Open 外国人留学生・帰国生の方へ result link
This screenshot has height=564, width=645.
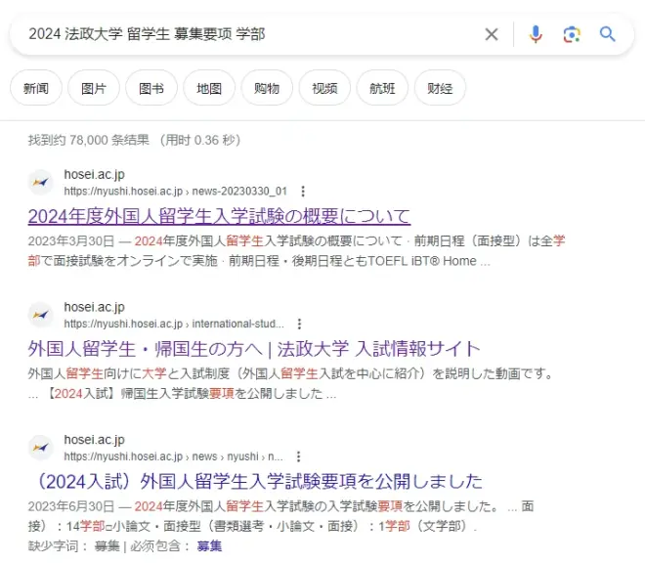point(254,349)
